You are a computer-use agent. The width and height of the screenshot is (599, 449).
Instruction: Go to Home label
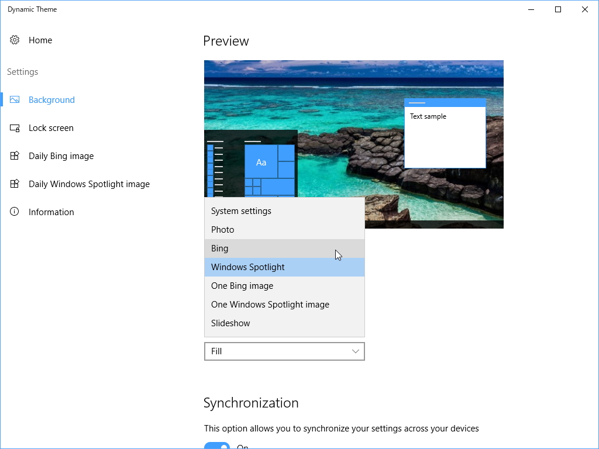[40, 40]
